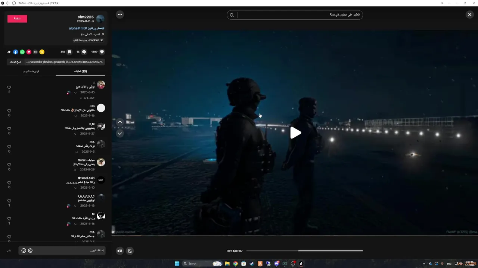Like the comment by .OS

coord(9,111)
